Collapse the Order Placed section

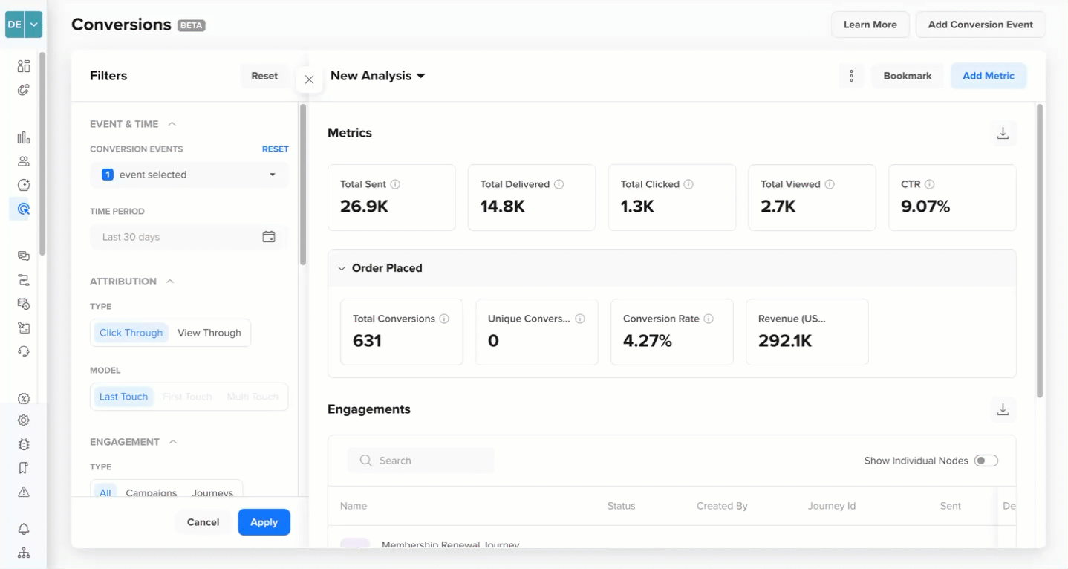[342, 268]
